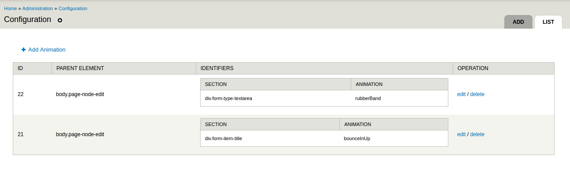Edit animation with ID 21

(462, 134)
